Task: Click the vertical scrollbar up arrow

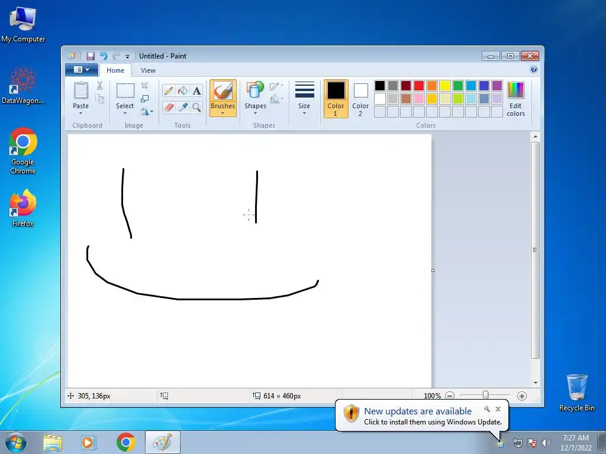Action: 535,137
